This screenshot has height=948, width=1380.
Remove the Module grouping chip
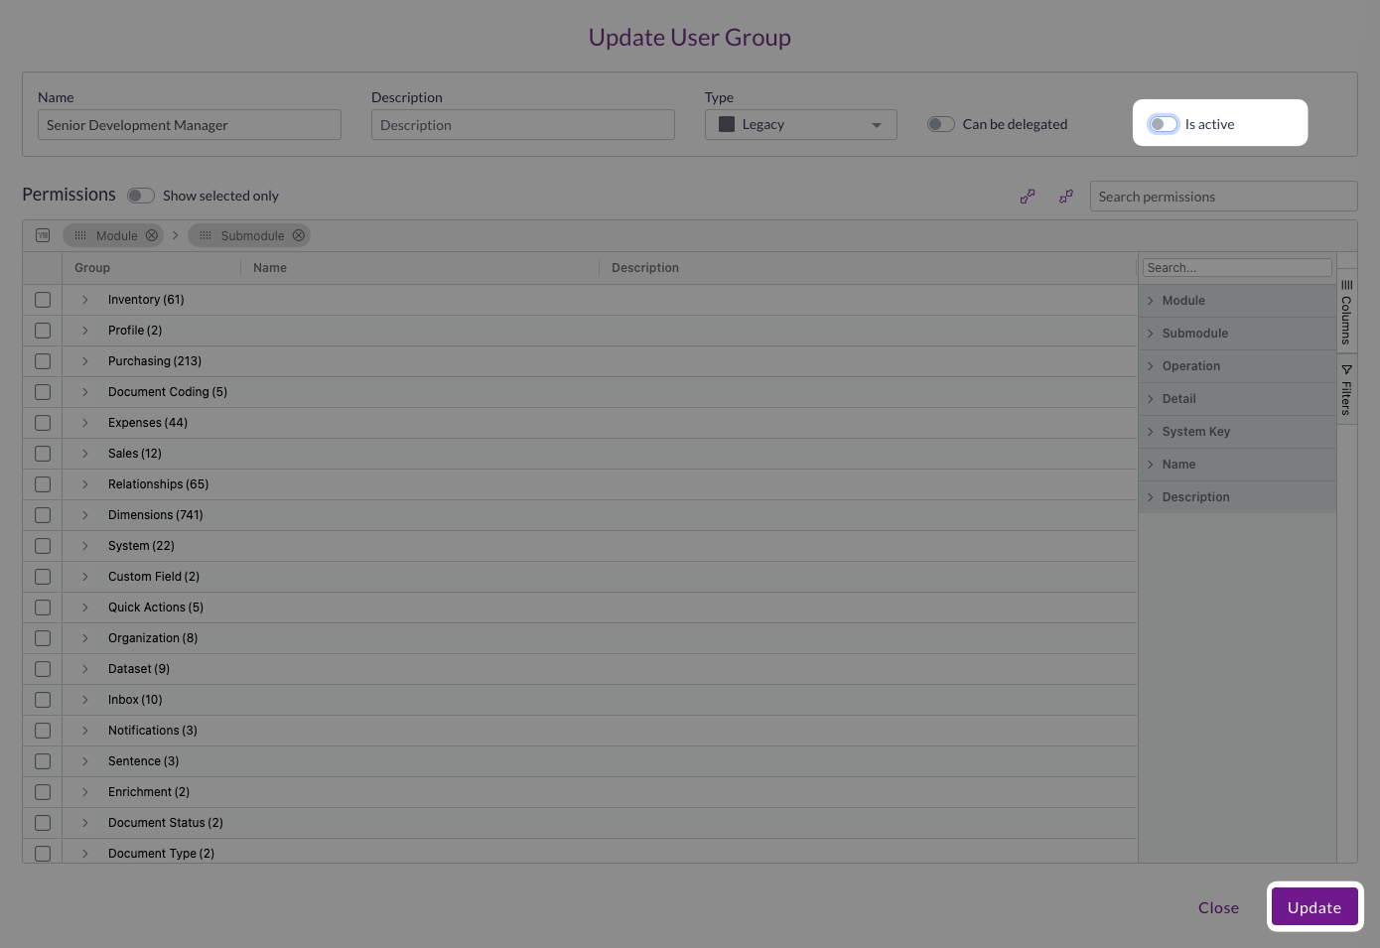pos(152,235)
